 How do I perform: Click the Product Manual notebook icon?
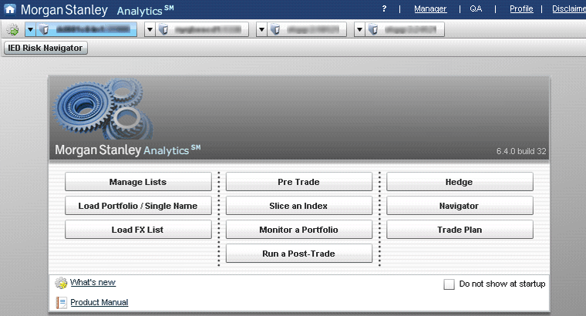tap(61, 303)
